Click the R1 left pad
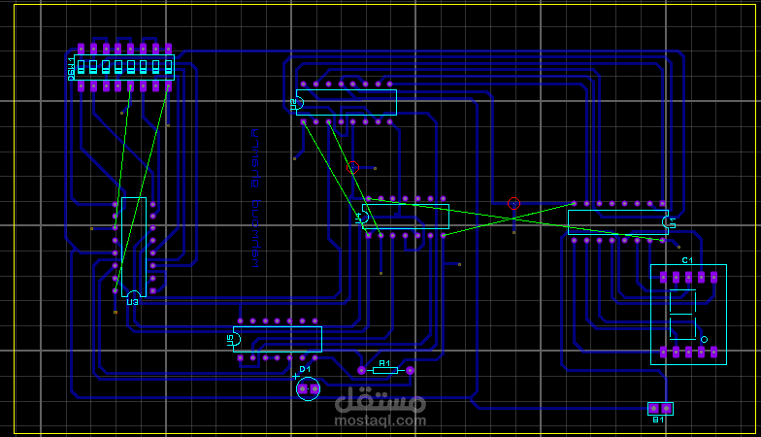The image size is (761, 437). [361, 371]
